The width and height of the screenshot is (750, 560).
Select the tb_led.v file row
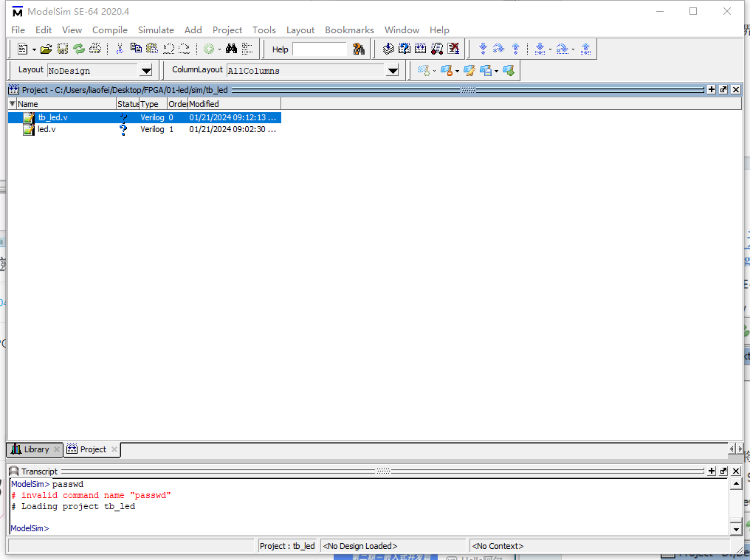point(145,117)
